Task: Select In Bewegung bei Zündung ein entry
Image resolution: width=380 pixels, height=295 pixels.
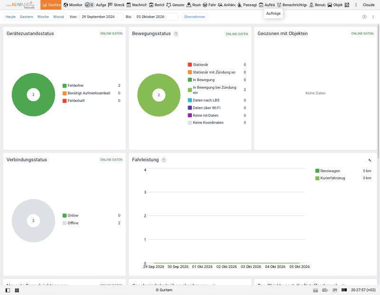Action: coord(217,90)
